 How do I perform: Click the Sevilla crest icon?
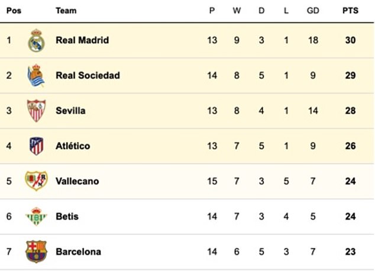click(36, 111)
